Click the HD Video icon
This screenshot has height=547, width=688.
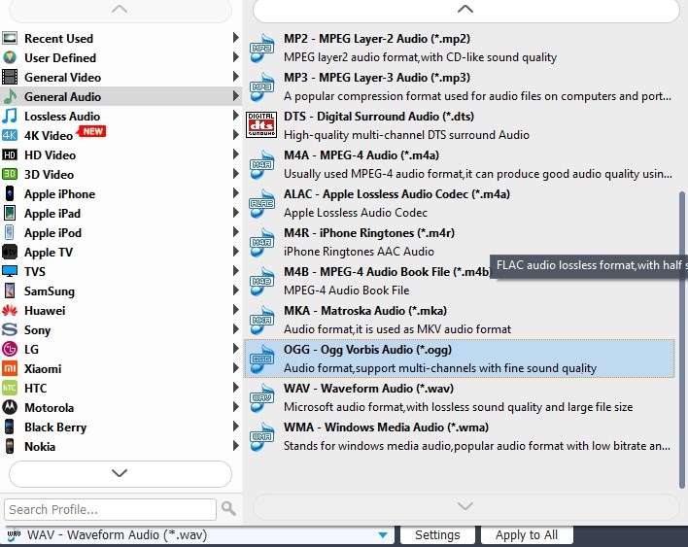pos(10,154)
